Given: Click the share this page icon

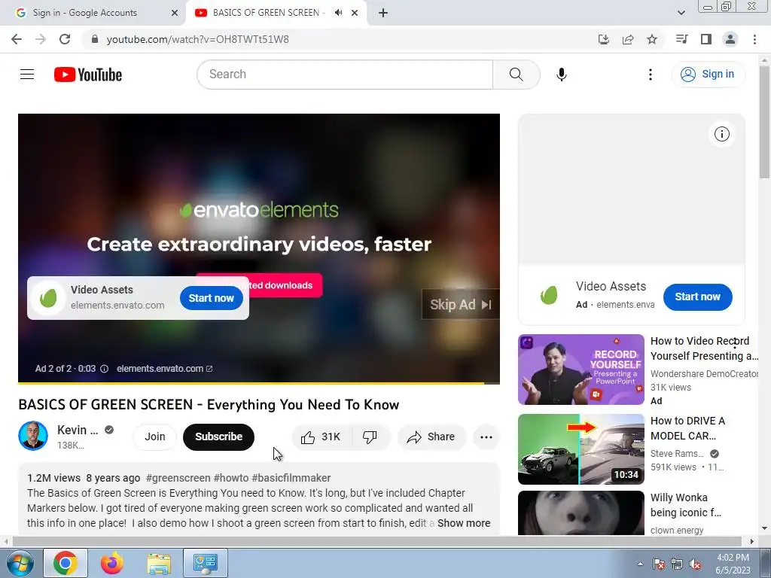Looking at the screenshot, I should [x=628, y=39].
